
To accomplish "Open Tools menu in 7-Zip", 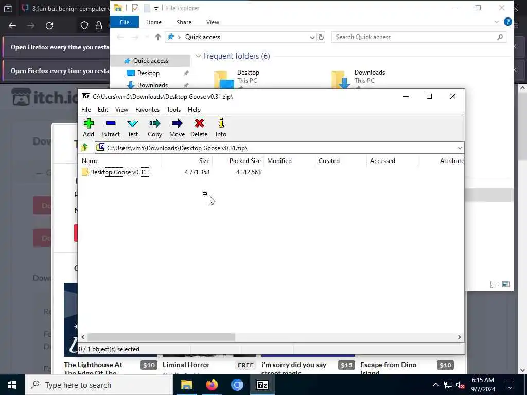I will [173, 110].
